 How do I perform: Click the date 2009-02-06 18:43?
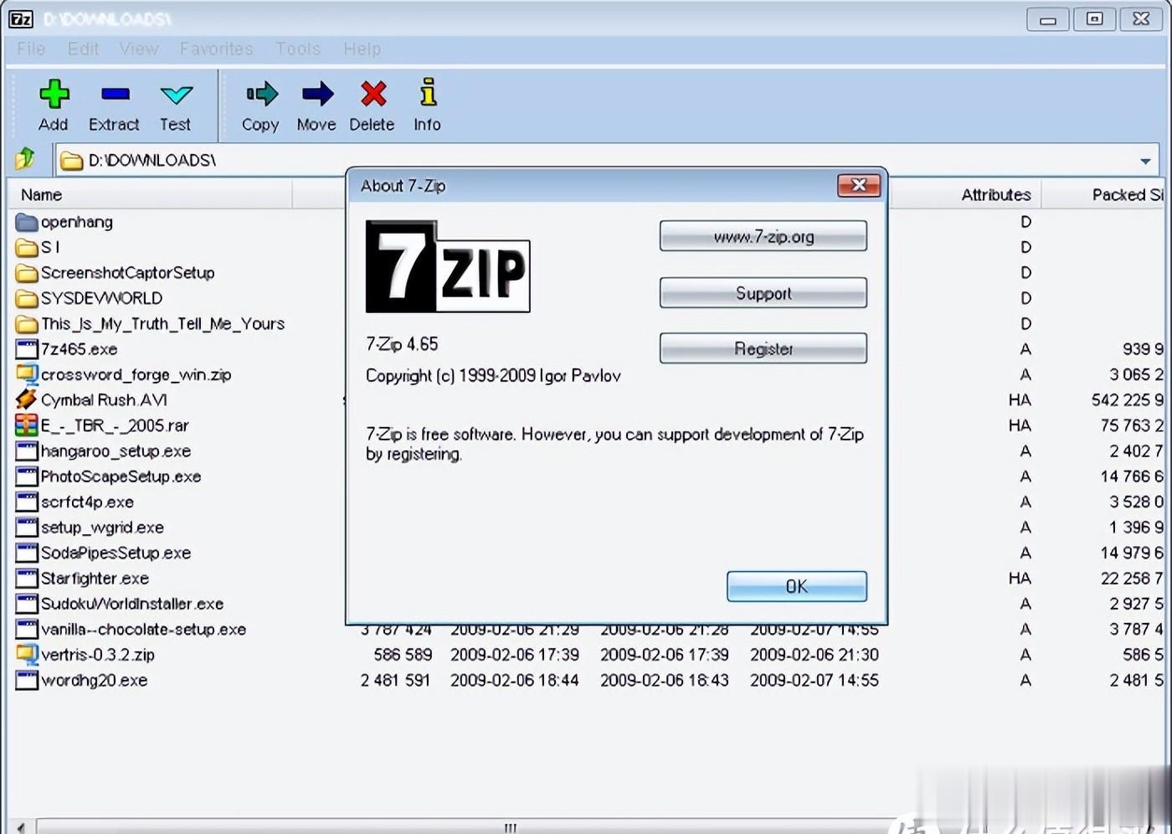(x=665, y=681)
